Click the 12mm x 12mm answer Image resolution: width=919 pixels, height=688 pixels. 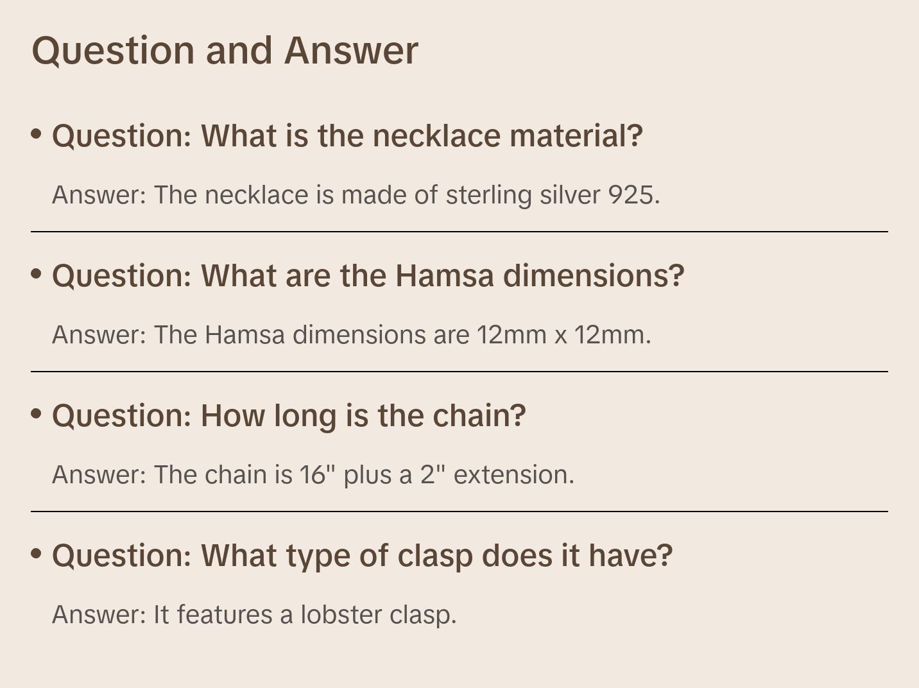[x=351, y=335]
